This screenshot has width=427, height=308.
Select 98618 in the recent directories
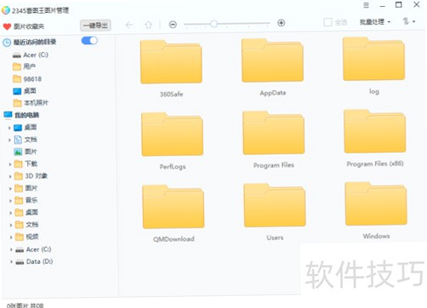32,79
